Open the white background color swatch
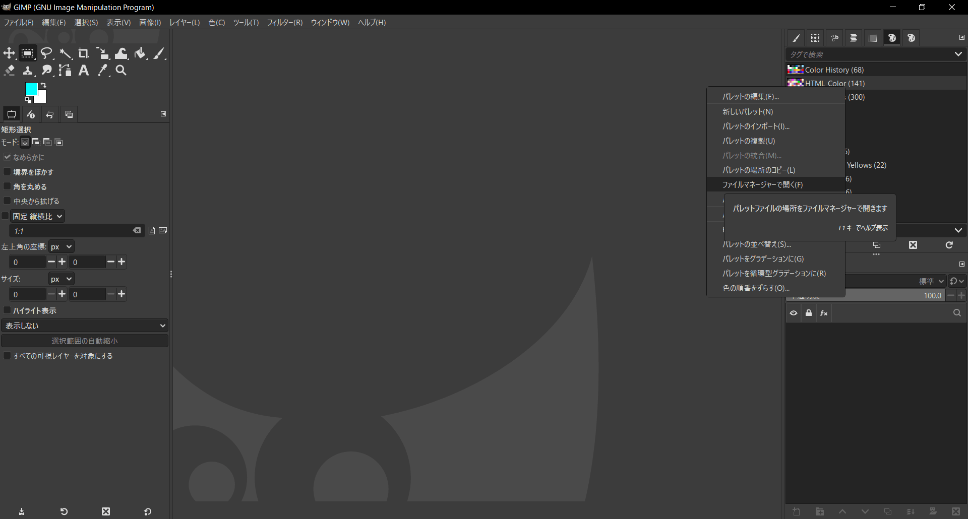Screen dimensions: 968x519 tap(42, 98)
